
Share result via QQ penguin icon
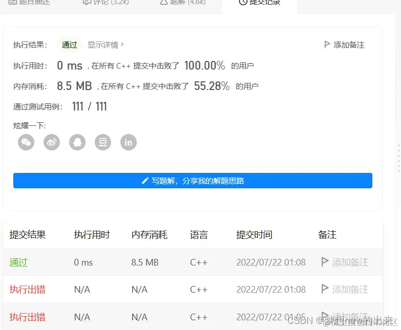[x=77, y=142]
